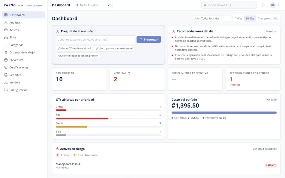Click the Correctivo ₡1,395.50 legend item
285x178 pixels.
coord(185,118)
